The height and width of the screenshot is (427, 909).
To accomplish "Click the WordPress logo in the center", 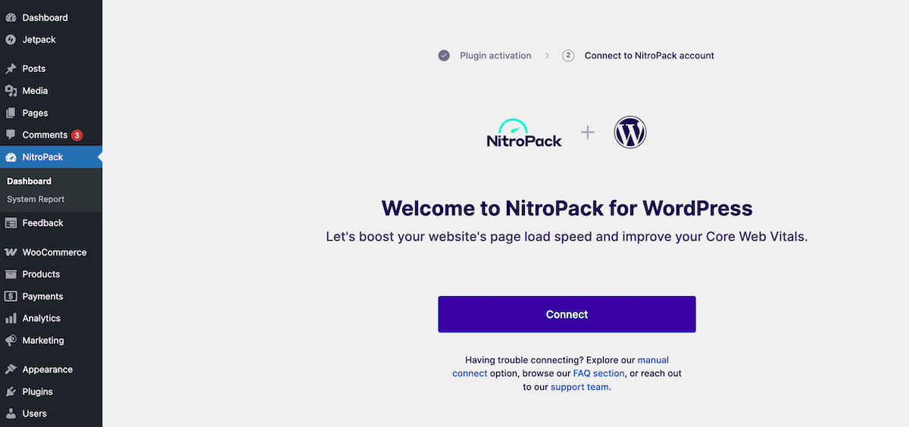I will 630,132.
